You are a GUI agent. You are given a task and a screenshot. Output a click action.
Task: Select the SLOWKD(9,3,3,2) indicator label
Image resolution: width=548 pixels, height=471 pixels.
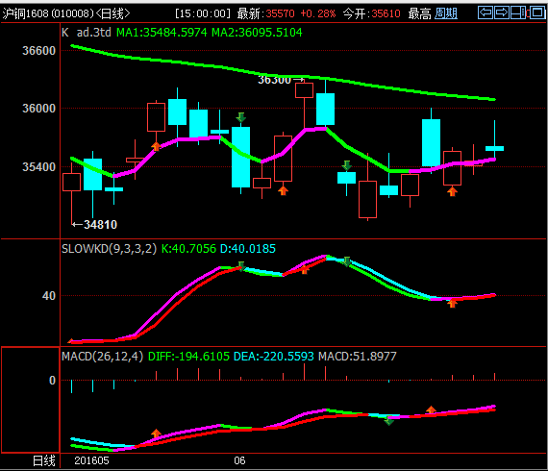click(x=109, y=249)
